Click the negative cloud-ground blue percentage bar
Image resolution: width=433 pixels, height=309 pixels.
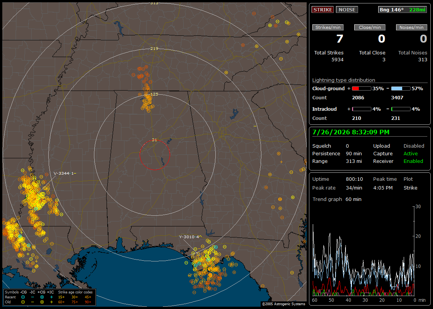pyautogui.click(x=401, y=89)
